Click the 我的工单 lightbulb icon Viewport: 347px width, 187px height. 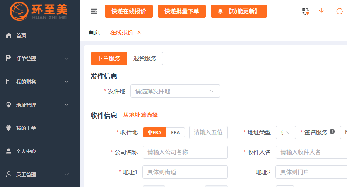pos(9,128)
